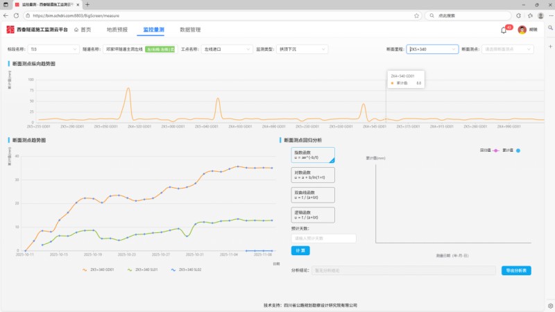Click the user avatar icon
The image size is (555, 312).
pos(522,30)
